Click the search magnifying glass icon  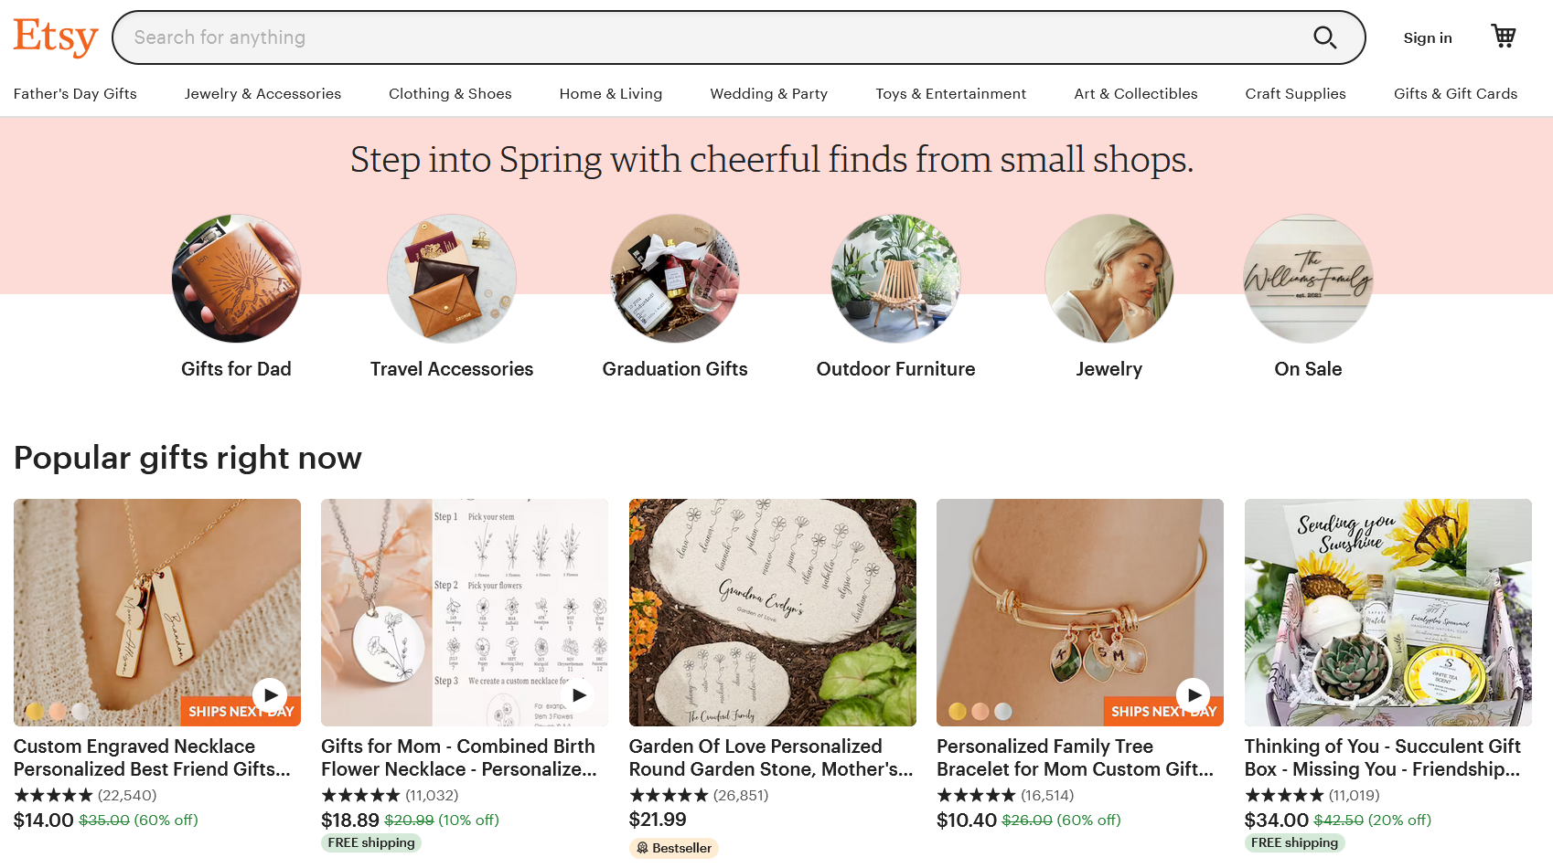(x=1324, y=37)
